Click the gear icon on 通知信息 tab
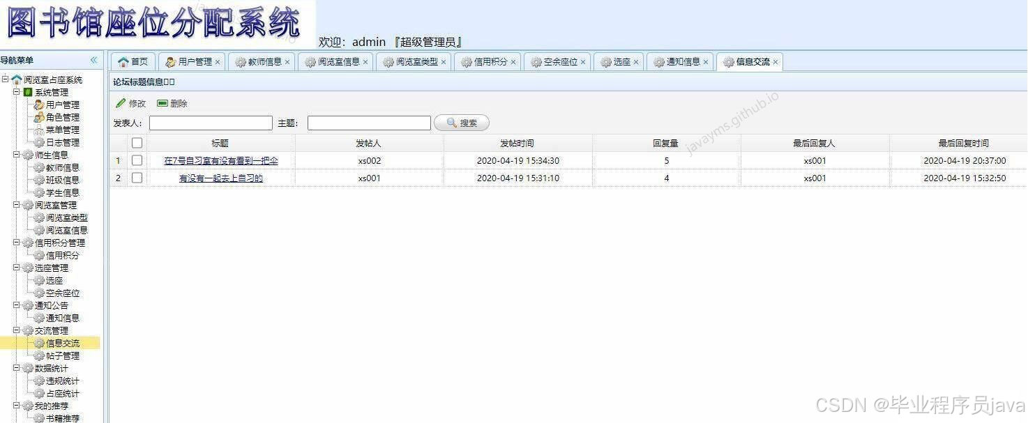Screen dimensions: 1028x423 (x=659, y=62)
